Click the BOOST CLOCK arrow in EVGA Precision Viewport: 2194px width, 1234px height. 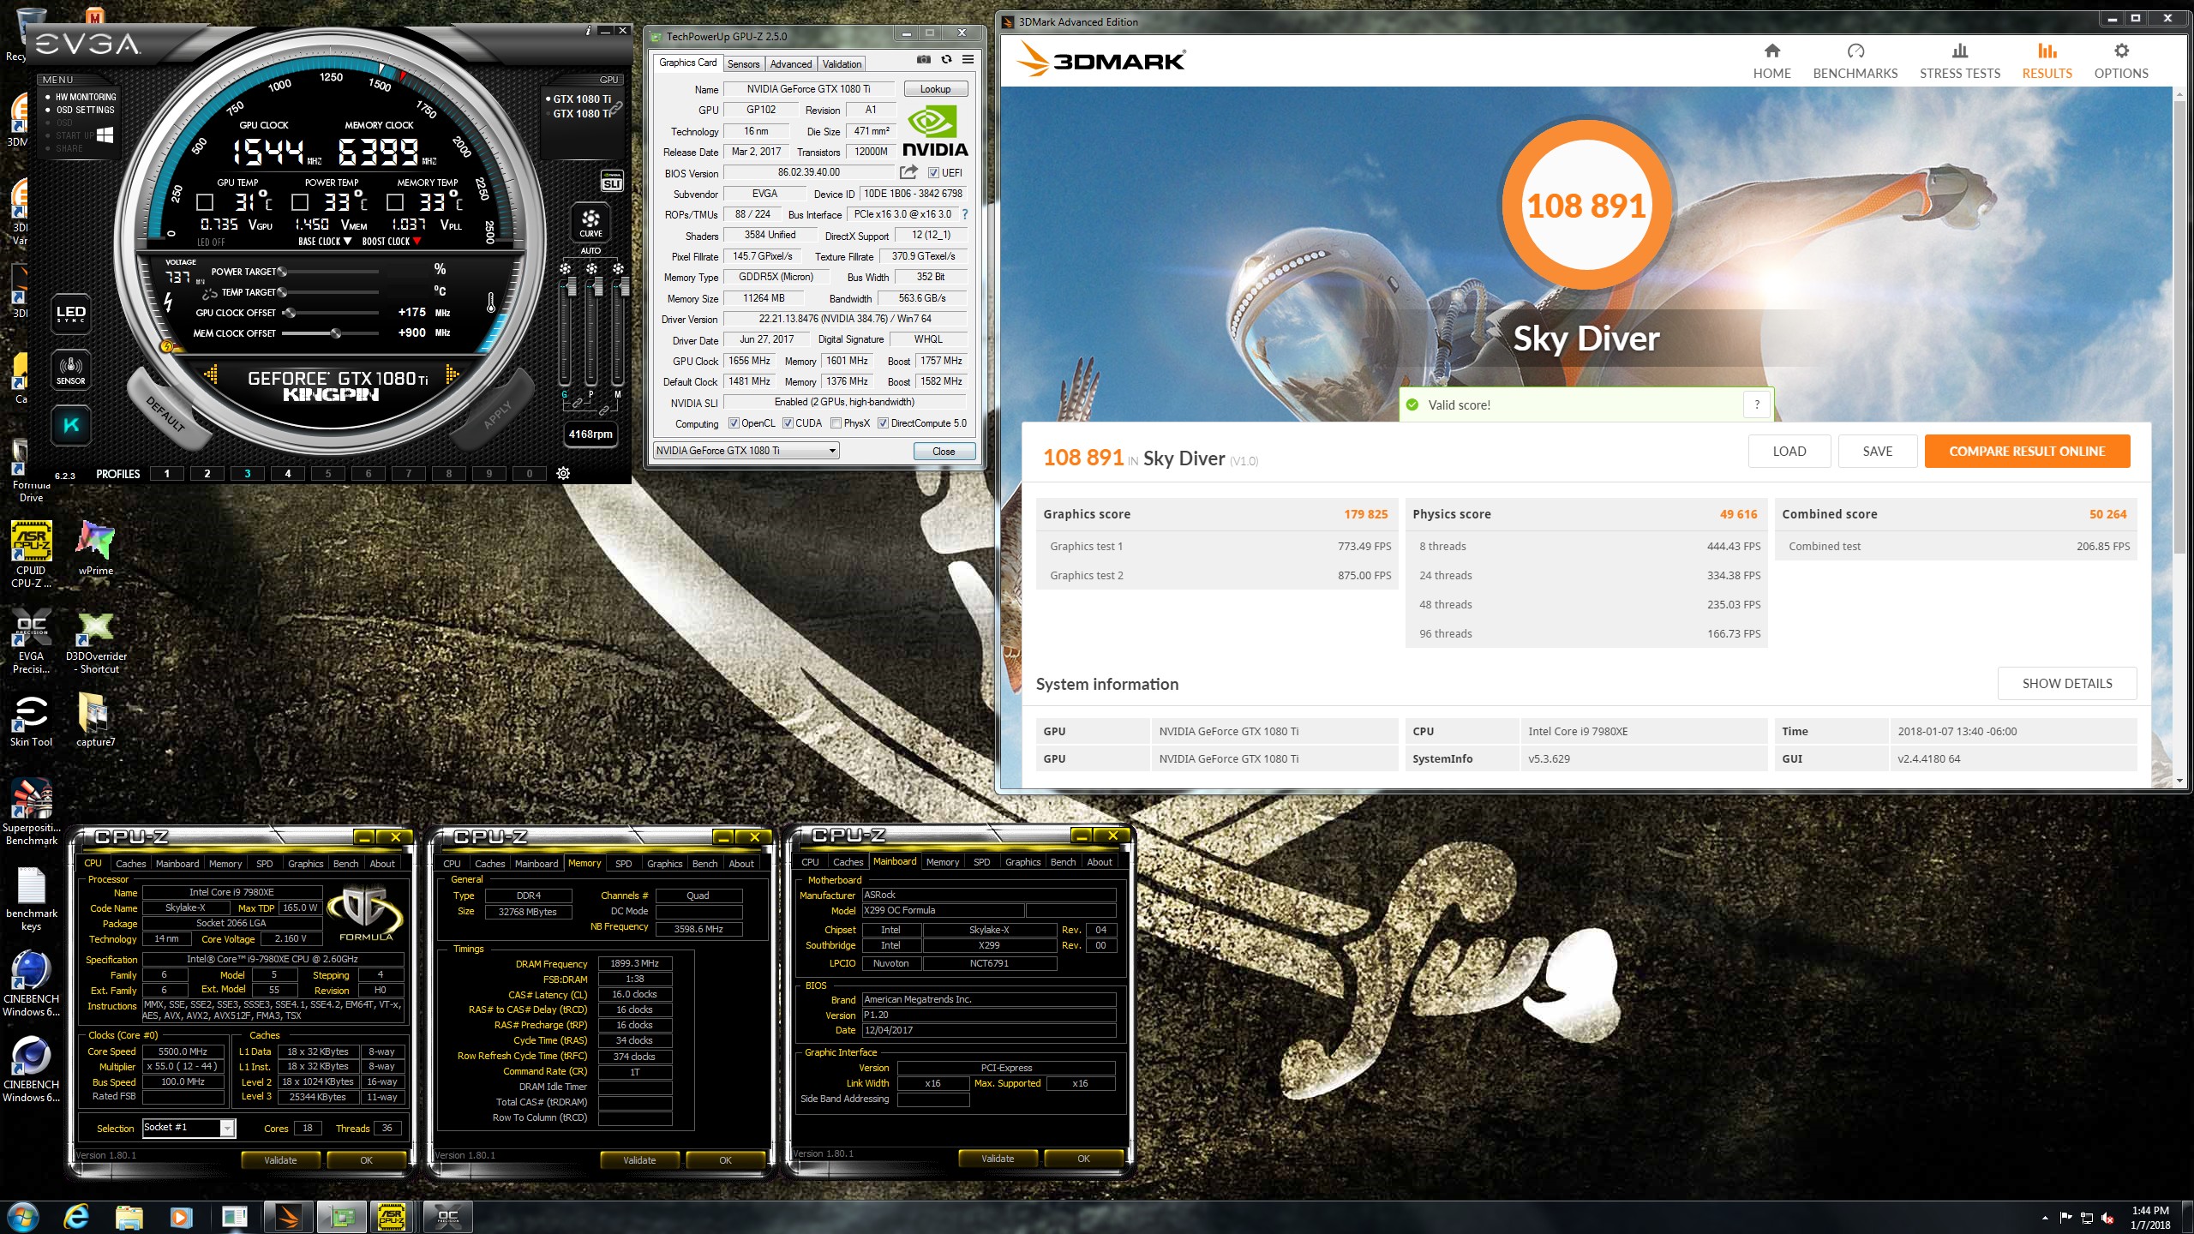(x=417, y=242)
